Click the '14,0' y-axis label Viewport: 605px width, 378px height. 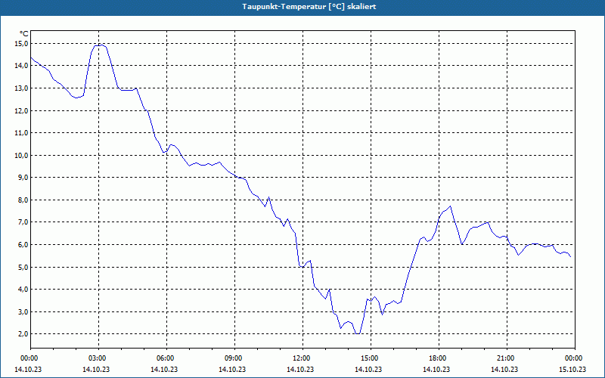(21, 66)
